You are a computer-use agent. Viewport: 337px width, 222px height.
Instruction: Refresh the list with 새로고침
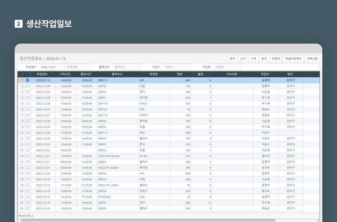(312, 58)
